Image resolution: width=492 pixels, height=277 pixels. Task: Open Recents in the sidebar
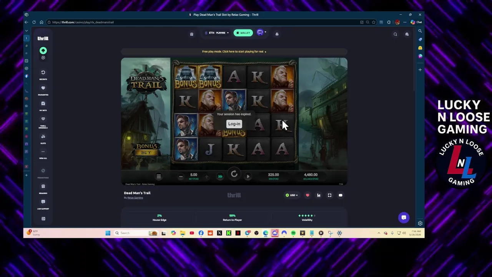[43, 75]
